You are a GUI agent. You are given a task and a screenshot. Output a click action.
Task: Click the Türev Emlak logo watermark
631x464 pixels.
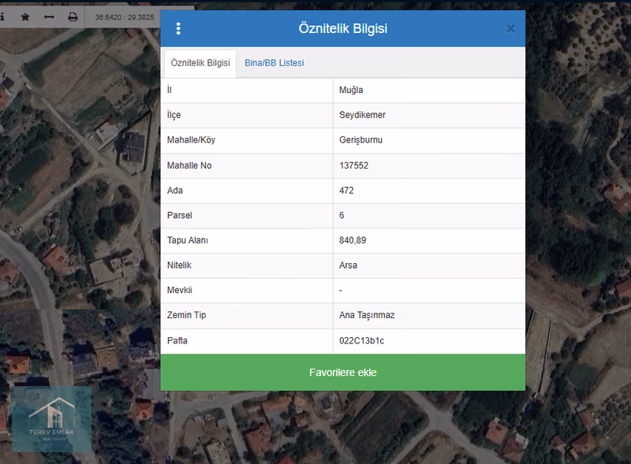click(x=51, y=419)
